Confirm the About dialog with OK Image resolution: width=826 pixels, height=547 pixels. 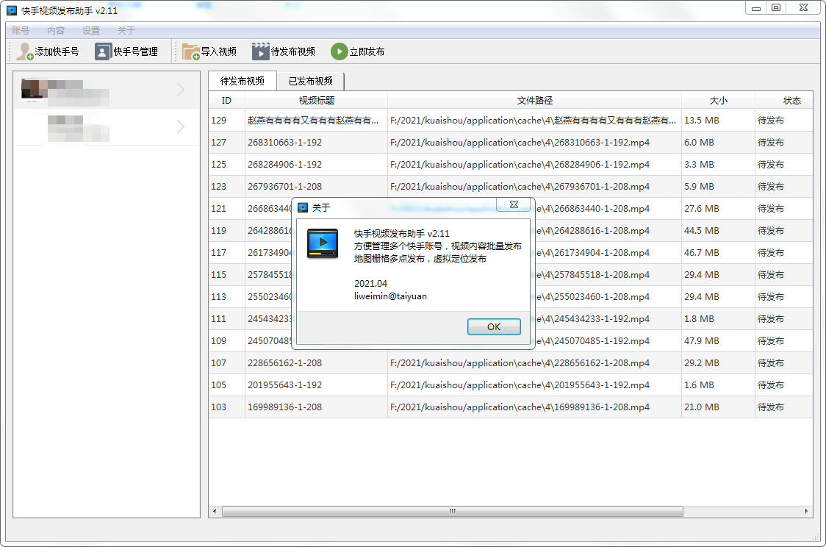point(494,326)
